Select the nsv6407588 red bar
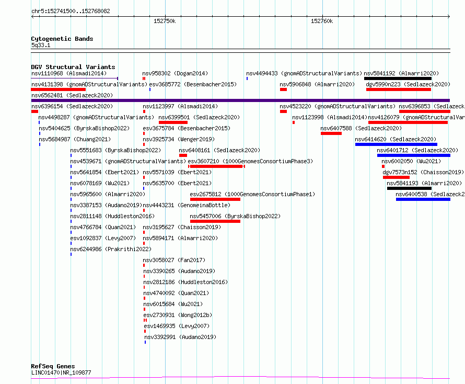Image resolution: width=465 pixels, height=384 pixels. [331, 133]
